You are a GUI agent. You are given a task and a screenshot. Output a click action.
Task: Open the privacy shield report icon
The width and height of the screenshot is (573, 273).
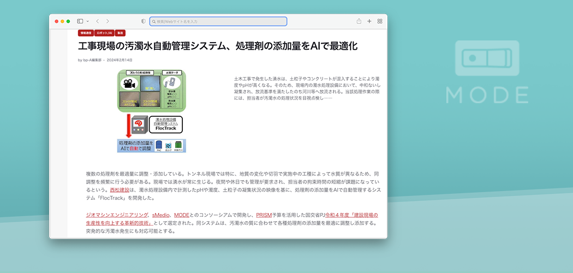tap(144, 21)
